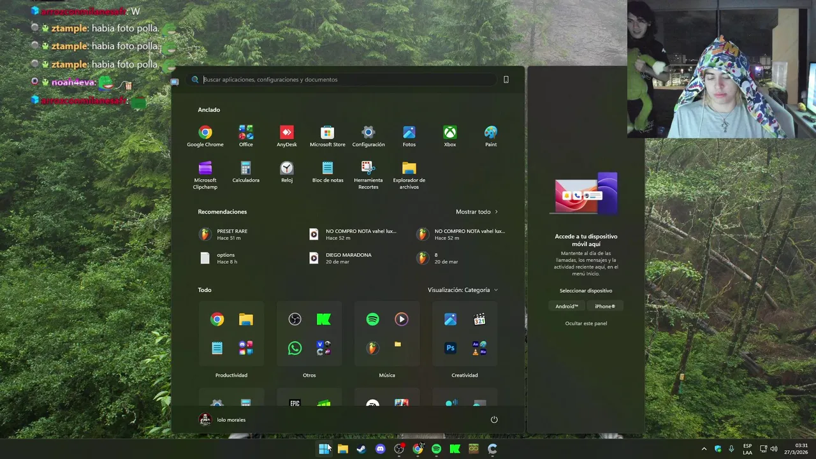The width and height of the screenshot is (816, 459).
Task: Launch the Fotos pinned app
Action: [x=409, y=136]
